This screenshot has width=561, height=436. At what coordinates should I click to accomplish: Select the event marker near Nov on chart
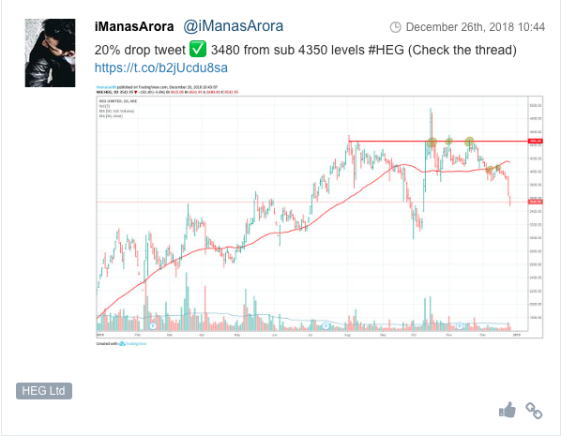460,326
